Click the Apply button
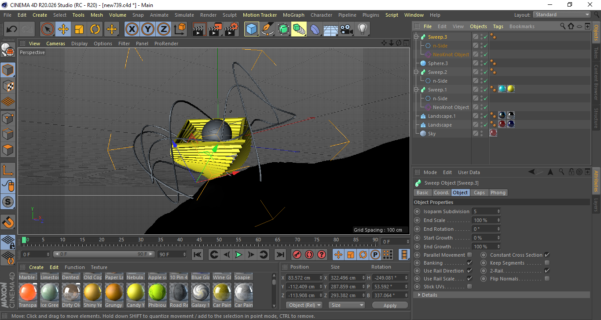The height and width of the screenshot is (320, 601). pos(390,305)
